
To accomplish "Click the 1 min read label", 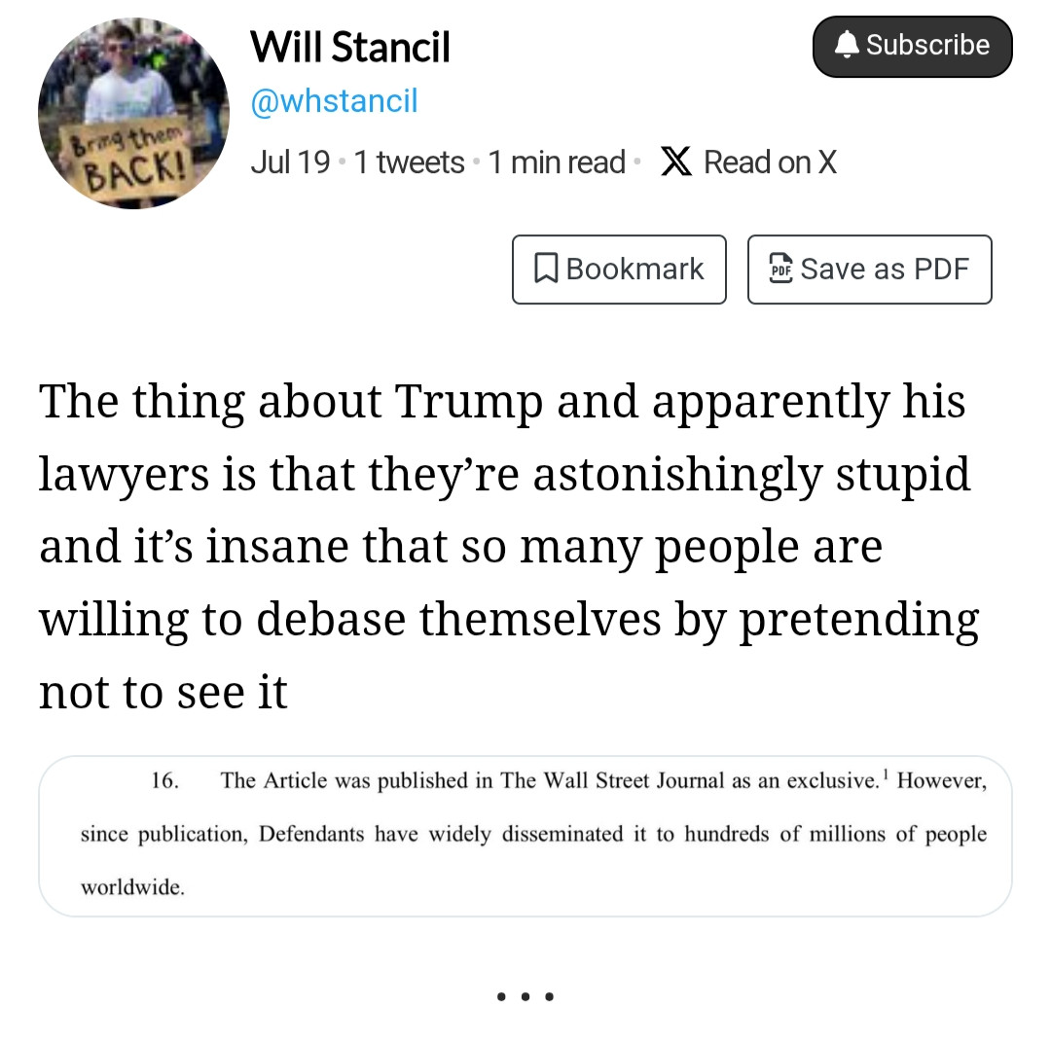I will pyautogui.click(x=557, y=162).
